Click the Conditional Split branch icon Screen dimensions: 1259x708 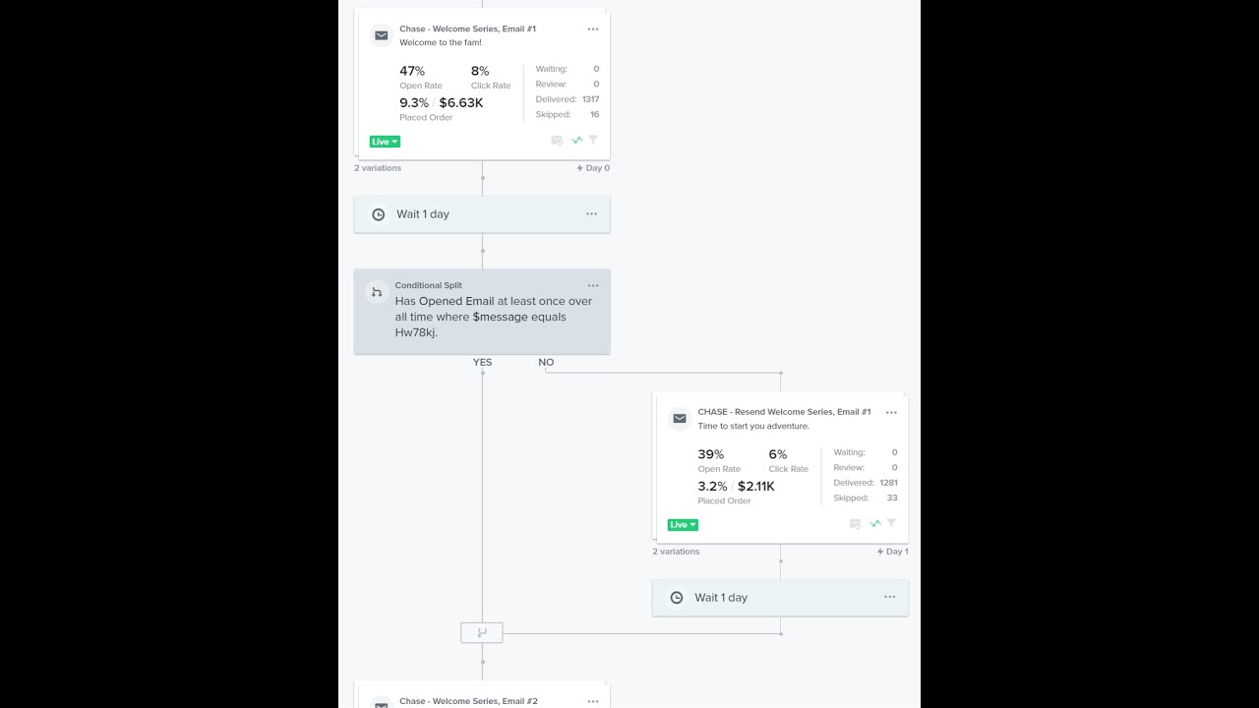[377, 292]
